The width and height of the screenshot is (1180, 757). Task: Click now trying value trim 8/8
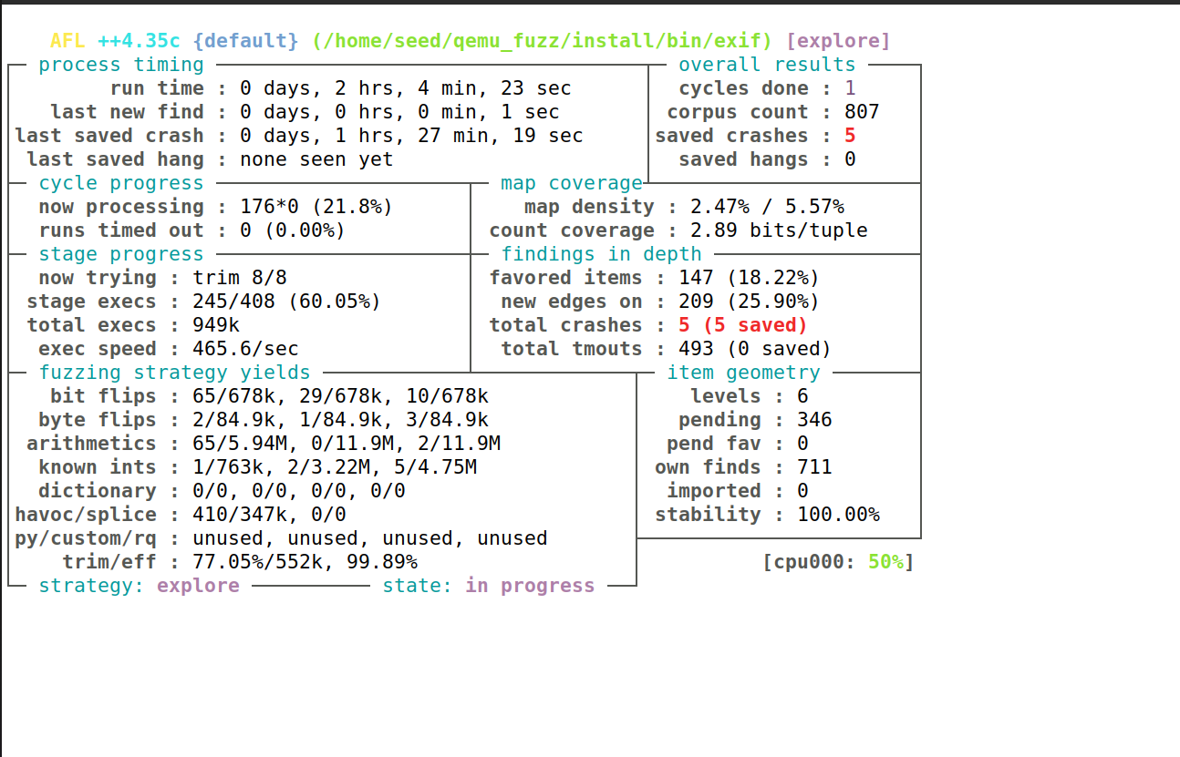tap(240, 278)
